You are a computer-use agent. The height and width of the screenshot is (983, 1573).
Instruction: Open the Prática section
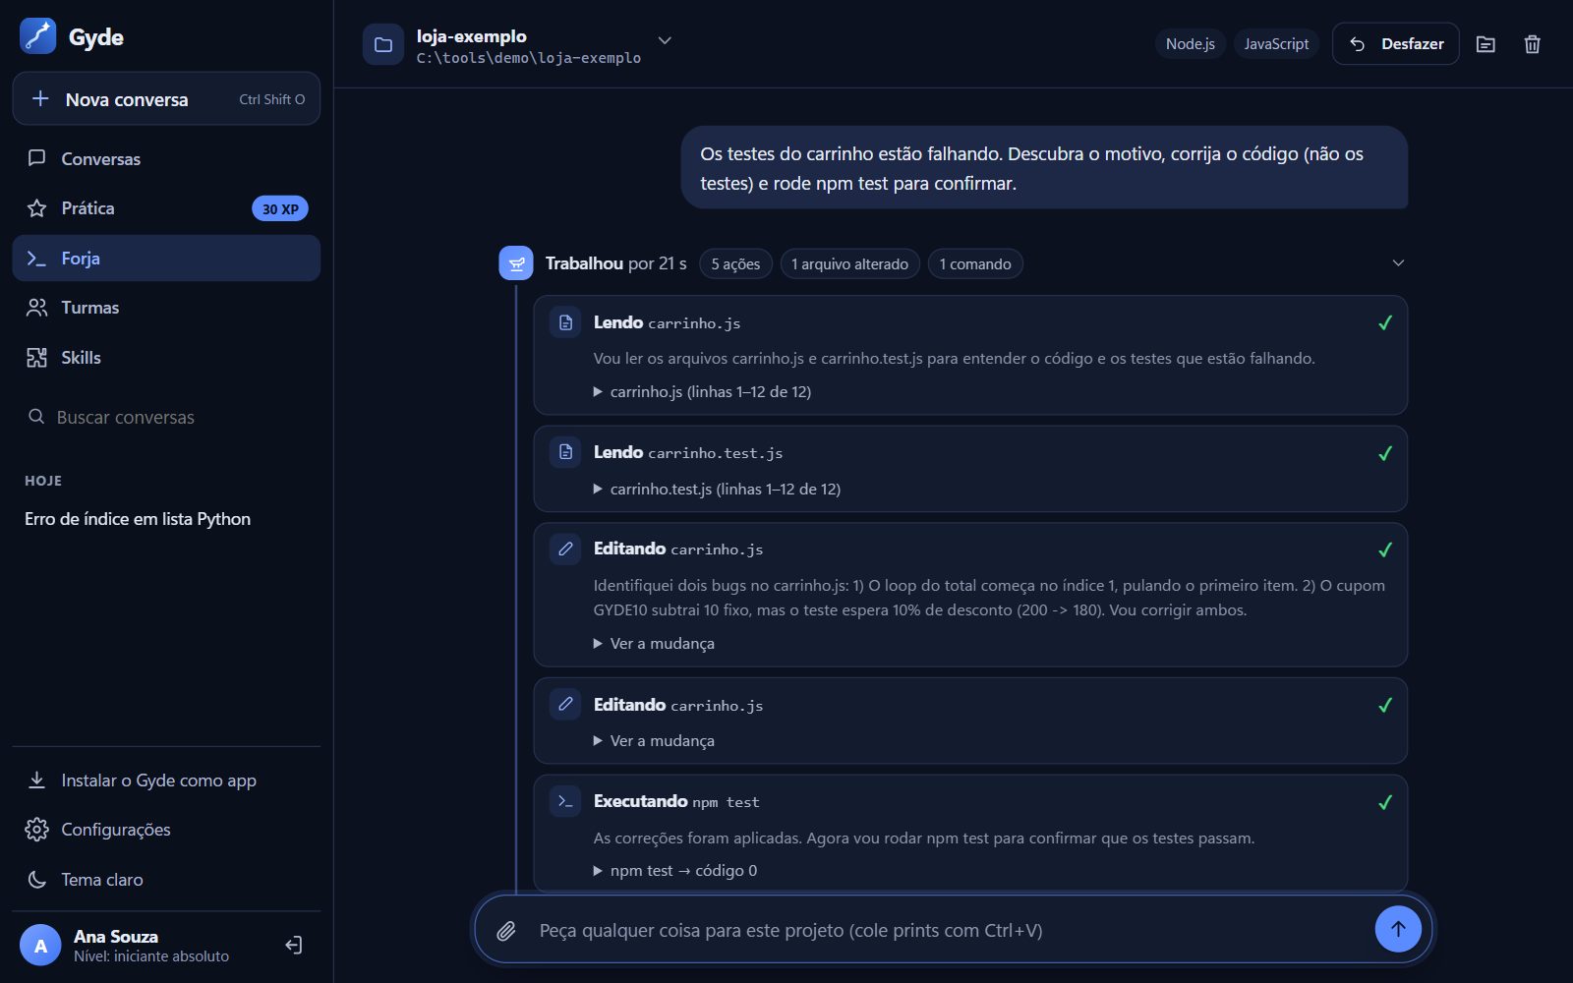(x=166, y=208)
